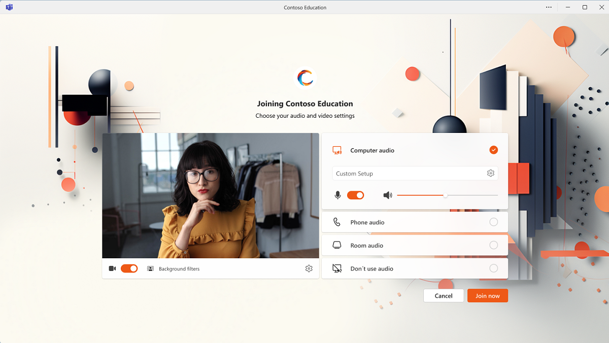Viewport: 609px width, 343px height.
Task: Click the Microsoft Teams logo icon
Action: [x=9, y=7]
